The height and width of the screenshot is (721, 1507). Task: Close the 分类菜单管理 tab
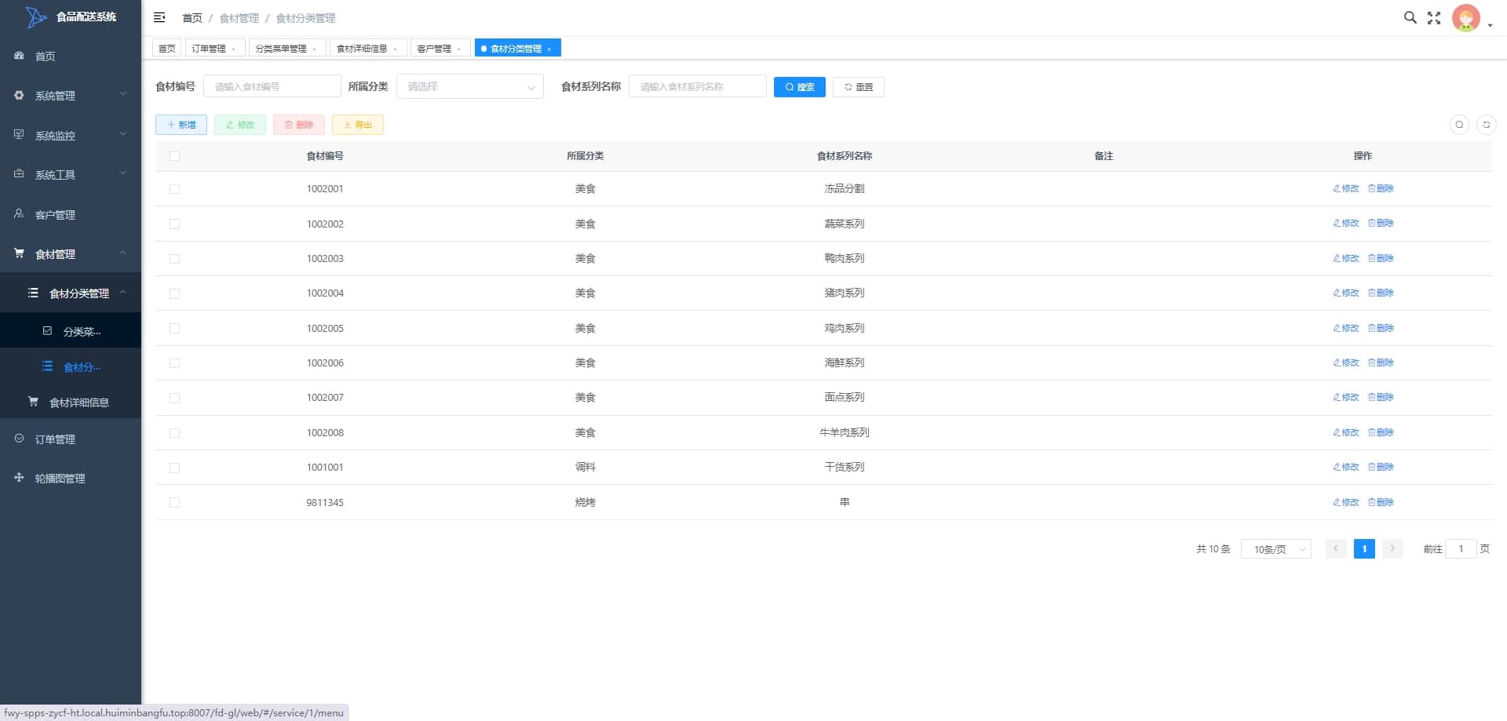315,49
